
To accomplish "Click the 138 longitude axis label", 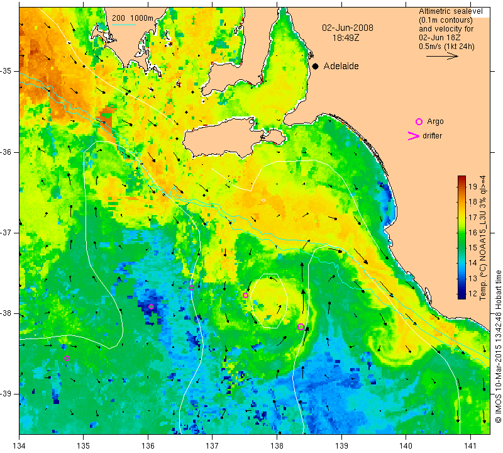I will pyautogui.click(x=277, y=446).
